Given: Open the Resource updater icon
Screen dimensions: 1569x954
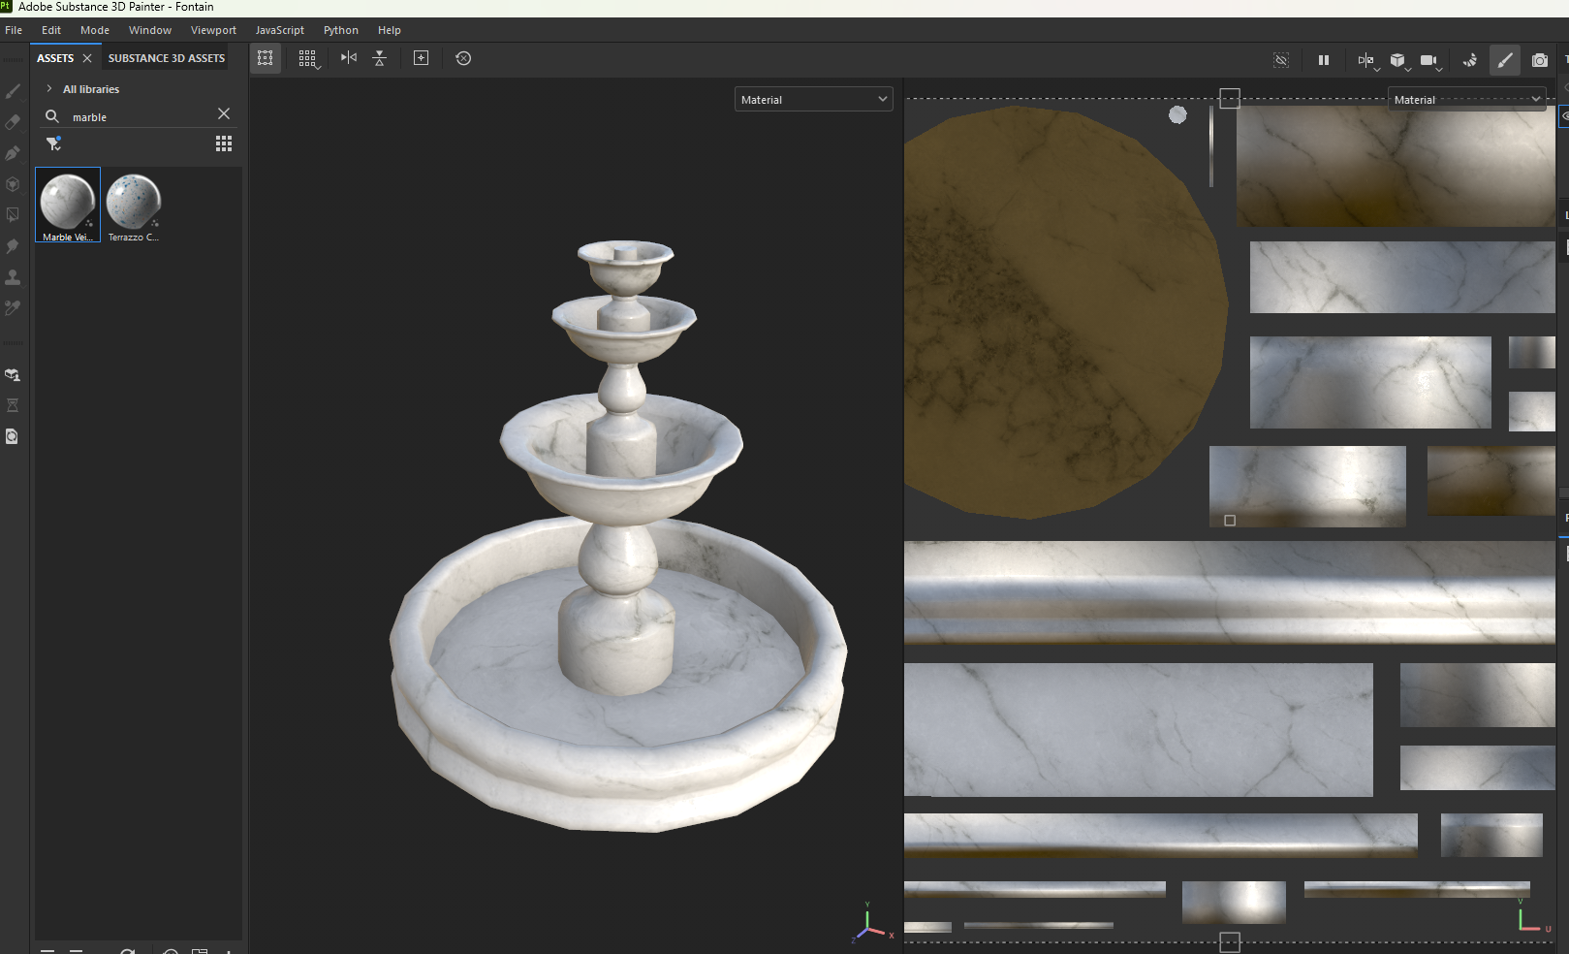Looking at the screenshot, I should point(13,436).
